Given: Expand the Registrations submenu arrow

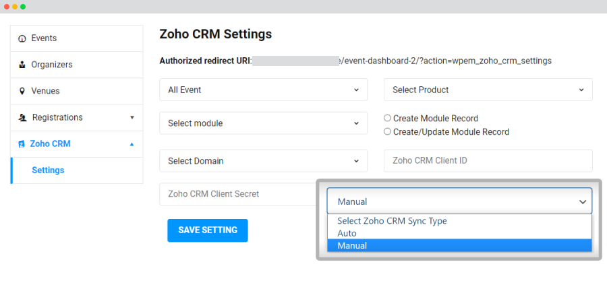Looking at the screenshot, I should tap(132, 117).
